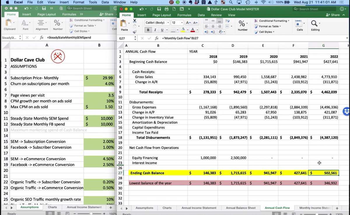
Task: Click the yellow fill color bucket swatch
Action: coord(183,30)
